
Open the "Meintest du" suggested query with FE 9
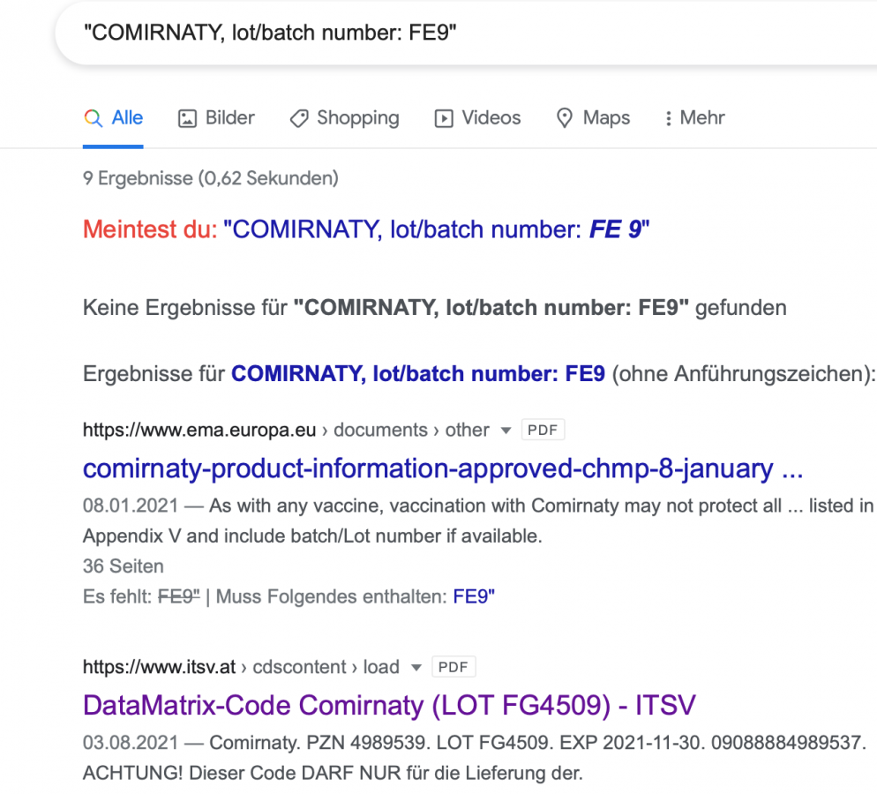tap(437, 230)
